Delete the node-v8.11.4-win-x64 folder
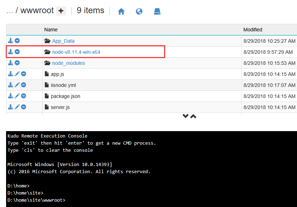This screenshot has width=297, height=207. (x=17, y=52)
